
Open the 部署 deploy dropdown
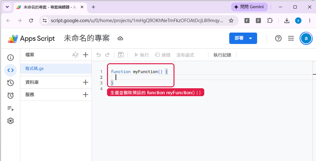pos(243,38)
